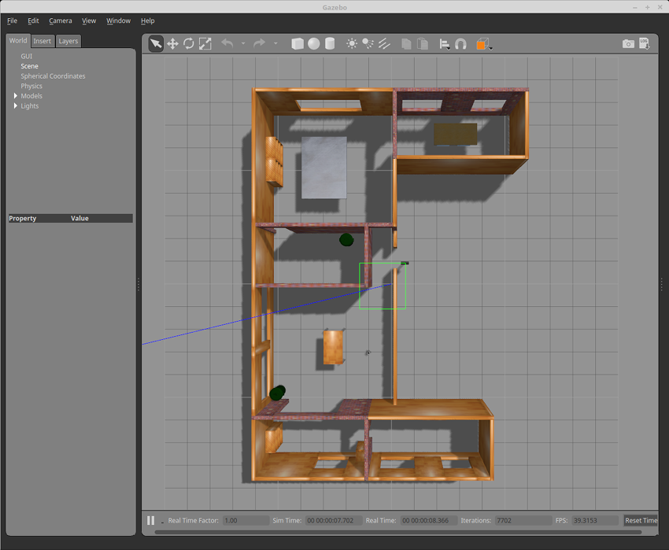Insert a box shape into the scene
Image resolution: width=669 pixels, height=550 pixels.
[297, 43]
